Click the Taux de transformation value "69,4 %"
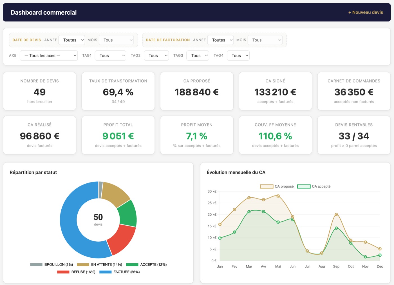This screenshot has width=394, height=285. (x=118, y=92)
